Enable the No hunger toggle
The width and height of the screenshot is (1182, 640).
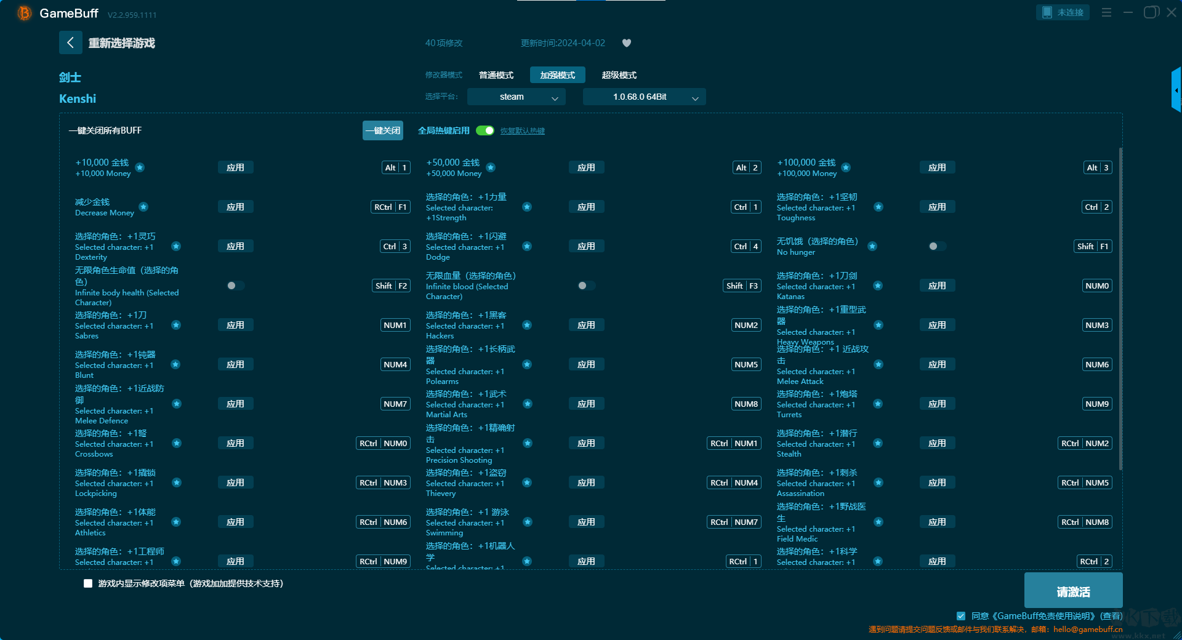(936, 246)
